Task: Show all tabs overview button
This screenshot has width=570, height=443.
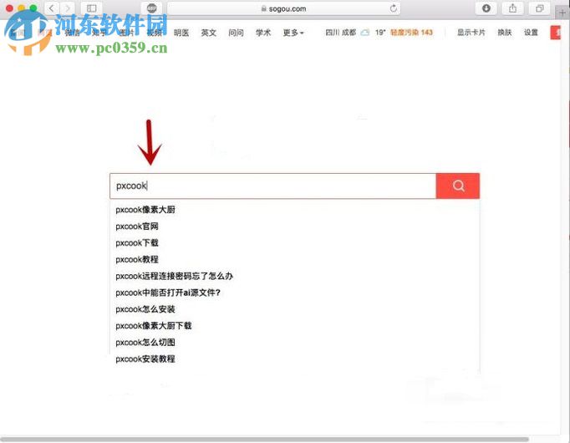Action: point(539,8)
